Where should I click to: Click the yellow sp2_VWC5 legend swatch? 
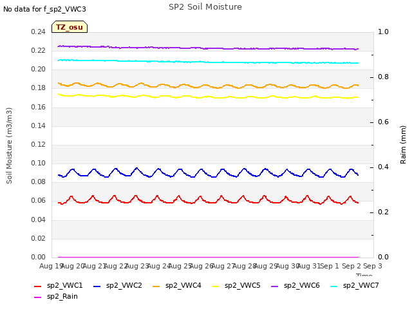pyautogui.click(x=216, y=286)
